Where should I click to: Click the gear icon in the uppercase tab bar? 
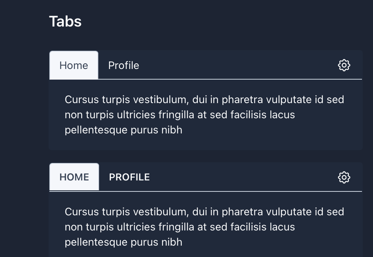344,177
